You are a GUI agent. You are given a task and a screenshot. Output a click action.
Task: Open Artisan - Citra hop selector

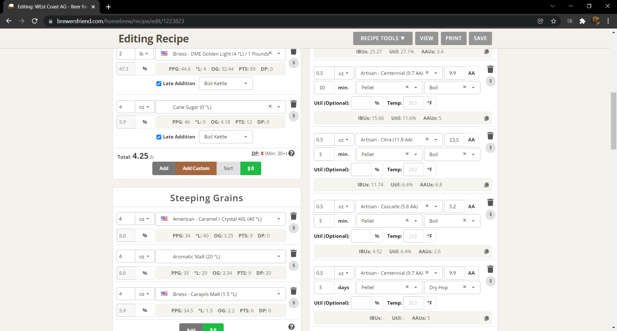tap(399, 140)
